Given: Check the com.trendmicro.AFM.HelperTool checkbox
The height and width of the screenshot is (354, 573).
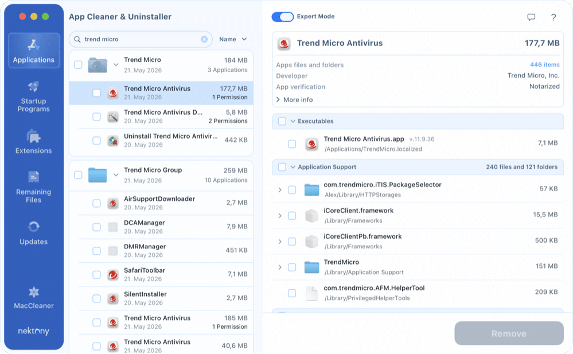Looking at the screenshot, I should 291,293.
